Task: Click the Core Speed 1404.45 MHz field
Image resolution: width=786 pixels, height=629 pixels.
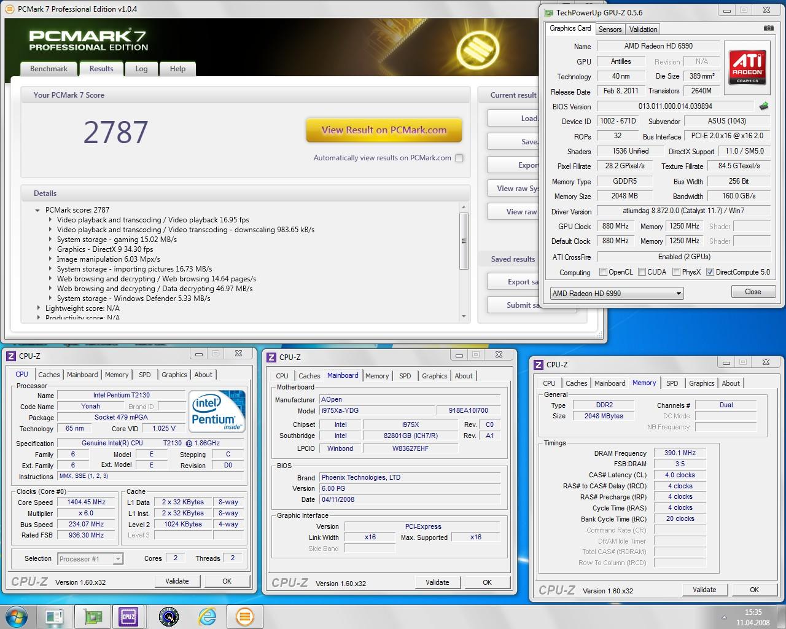Action: (x=87, y=502)
